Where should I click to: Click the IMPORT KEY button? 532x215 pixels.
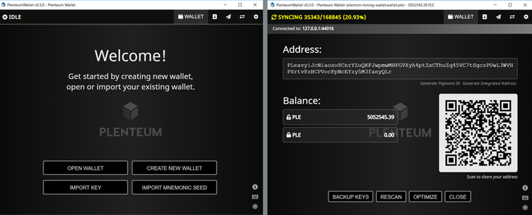coord(86,187)
